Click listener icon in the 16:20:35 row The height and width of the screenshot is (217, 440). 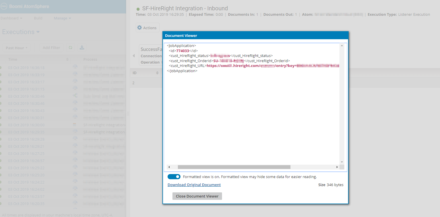click(x=75, y=203)
